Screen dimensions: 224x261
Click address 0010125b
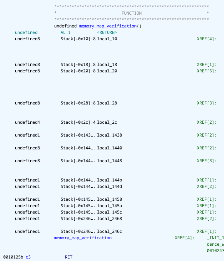pyautogui.click(x=13, y=257)
